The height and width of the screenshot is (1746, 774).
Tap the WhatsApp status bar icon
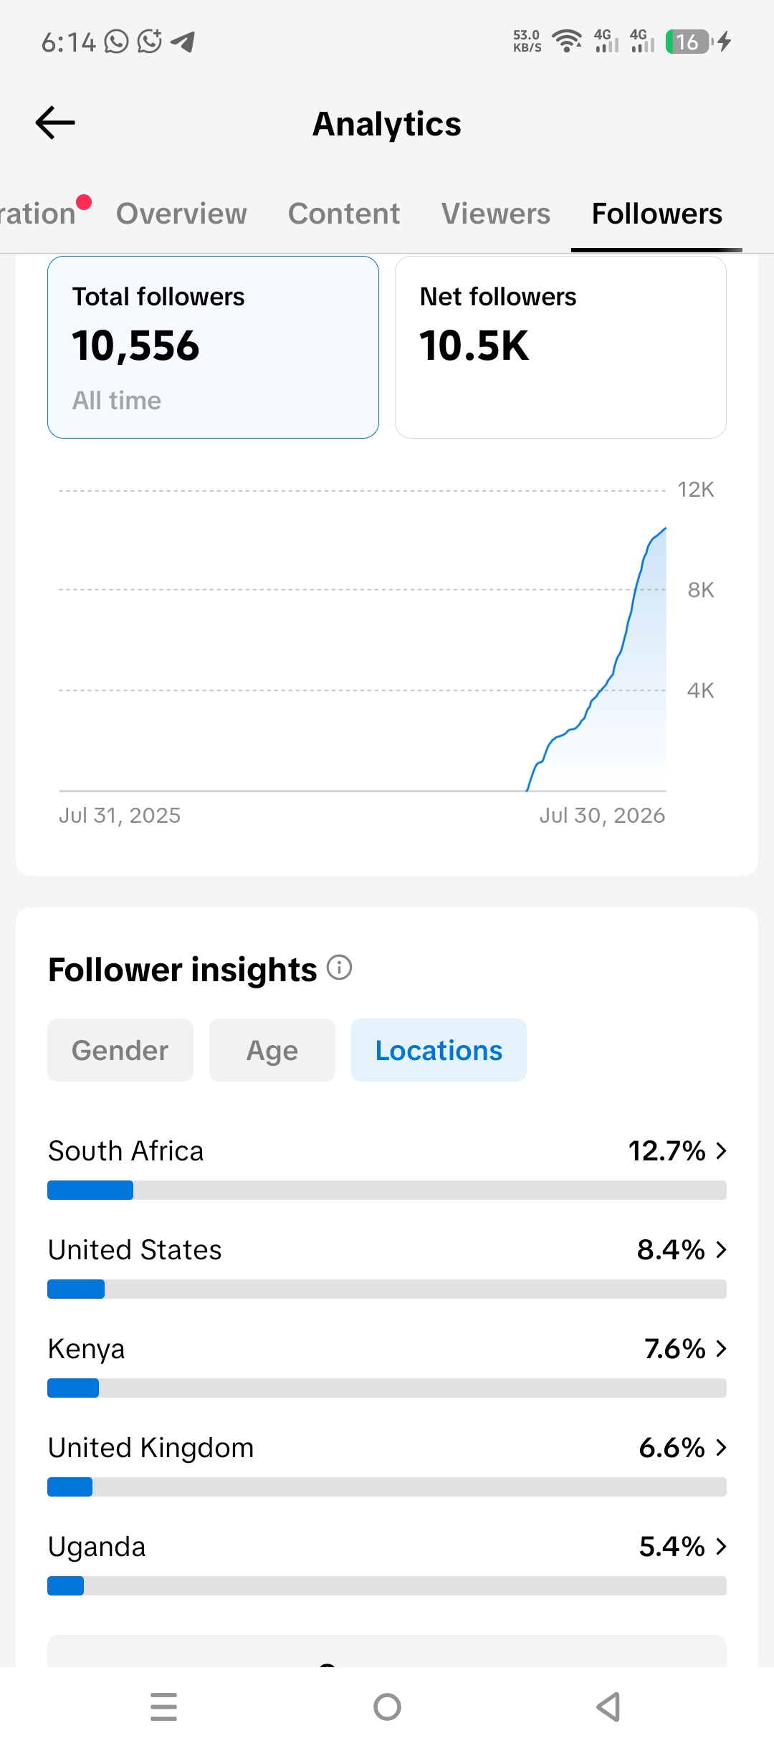pyautogui.click(x=117, y=42)
